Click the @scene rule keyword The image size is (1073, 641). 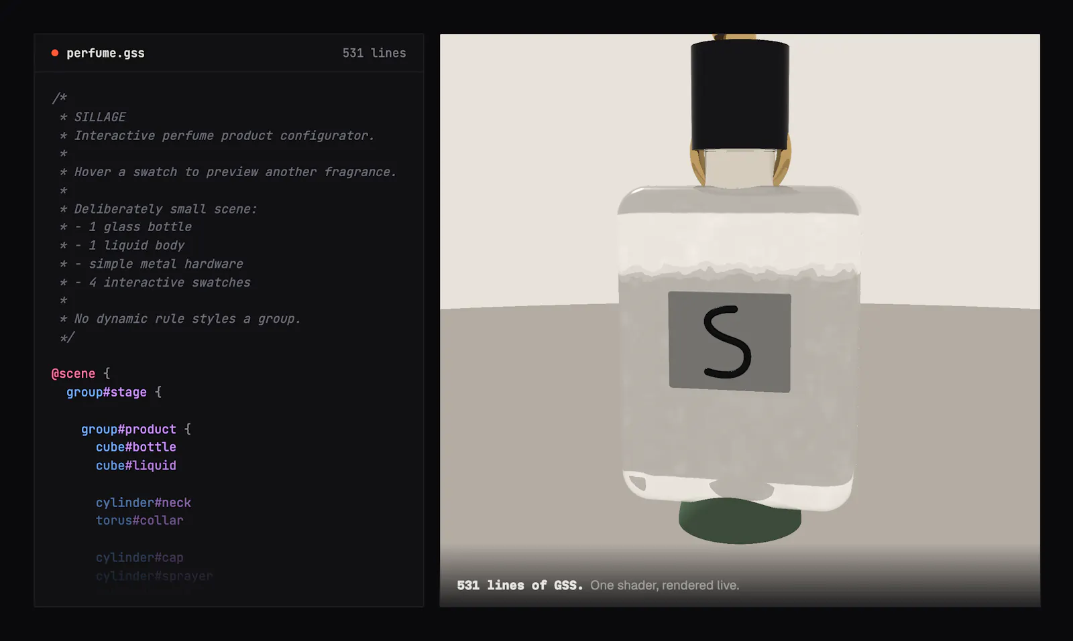pyautogui.click(x=73, y=374)
